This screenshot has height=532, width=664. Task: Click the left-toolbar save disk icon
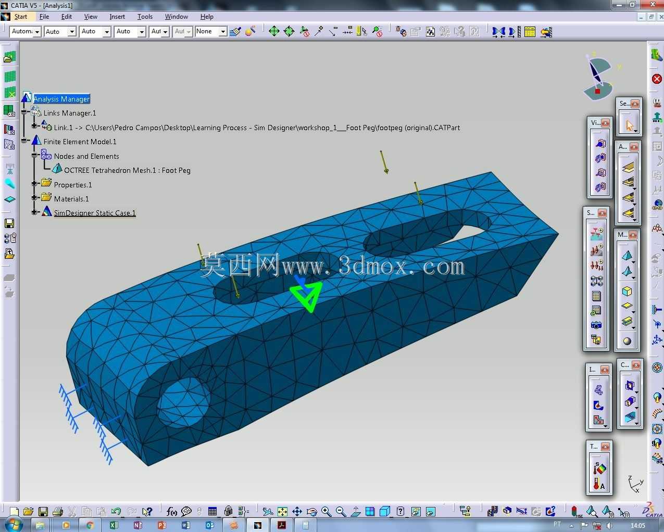click(x=9, y=223)
